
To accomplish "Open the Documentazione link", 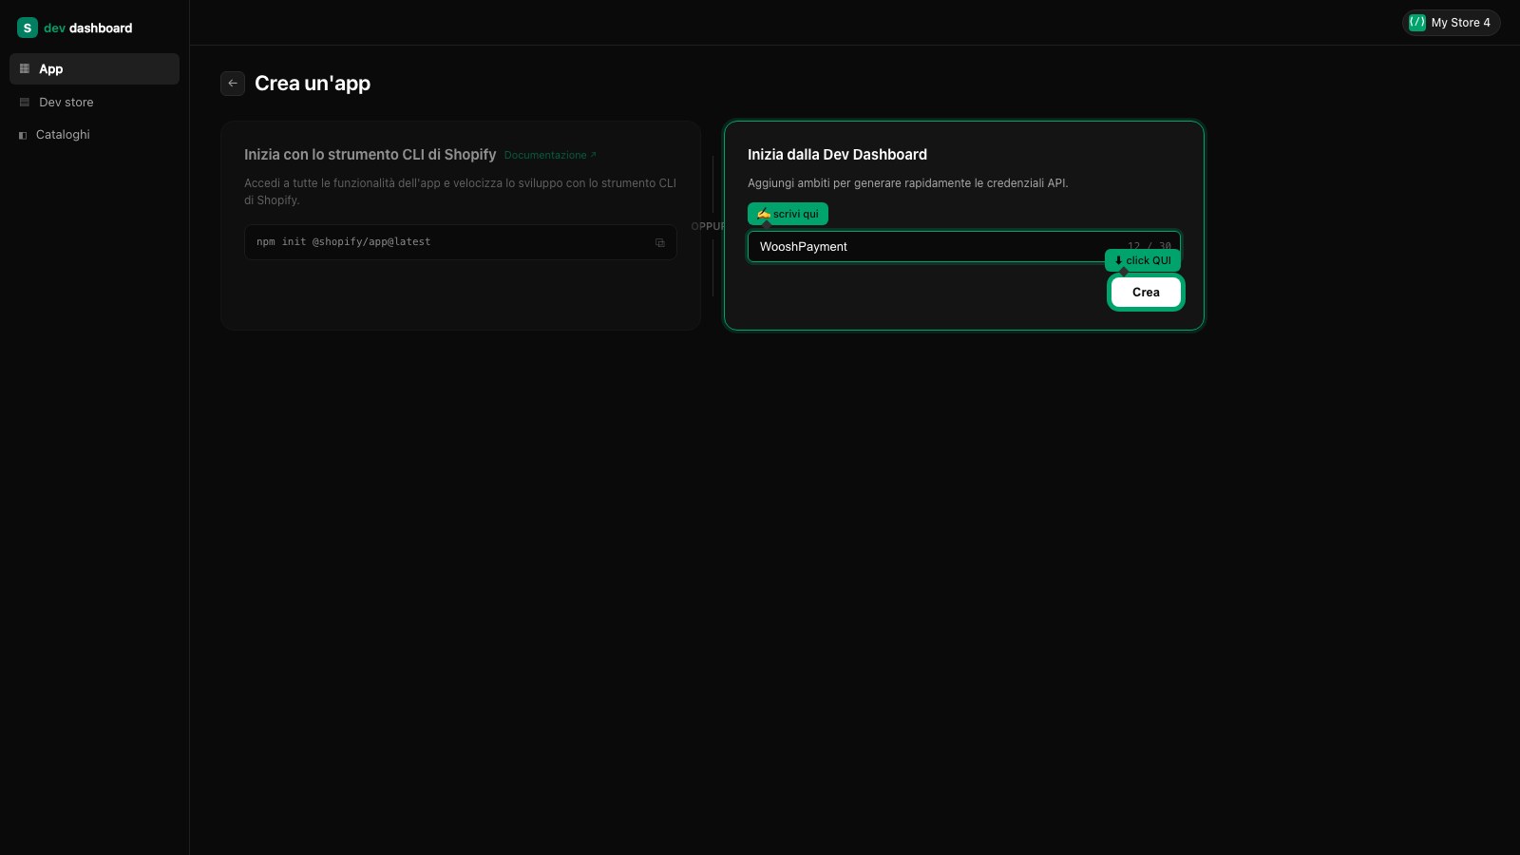I will pos(550,155).
